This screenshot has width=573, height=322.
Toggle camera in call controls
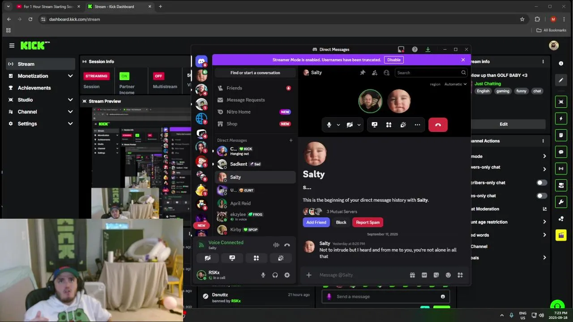coord(350,125)
